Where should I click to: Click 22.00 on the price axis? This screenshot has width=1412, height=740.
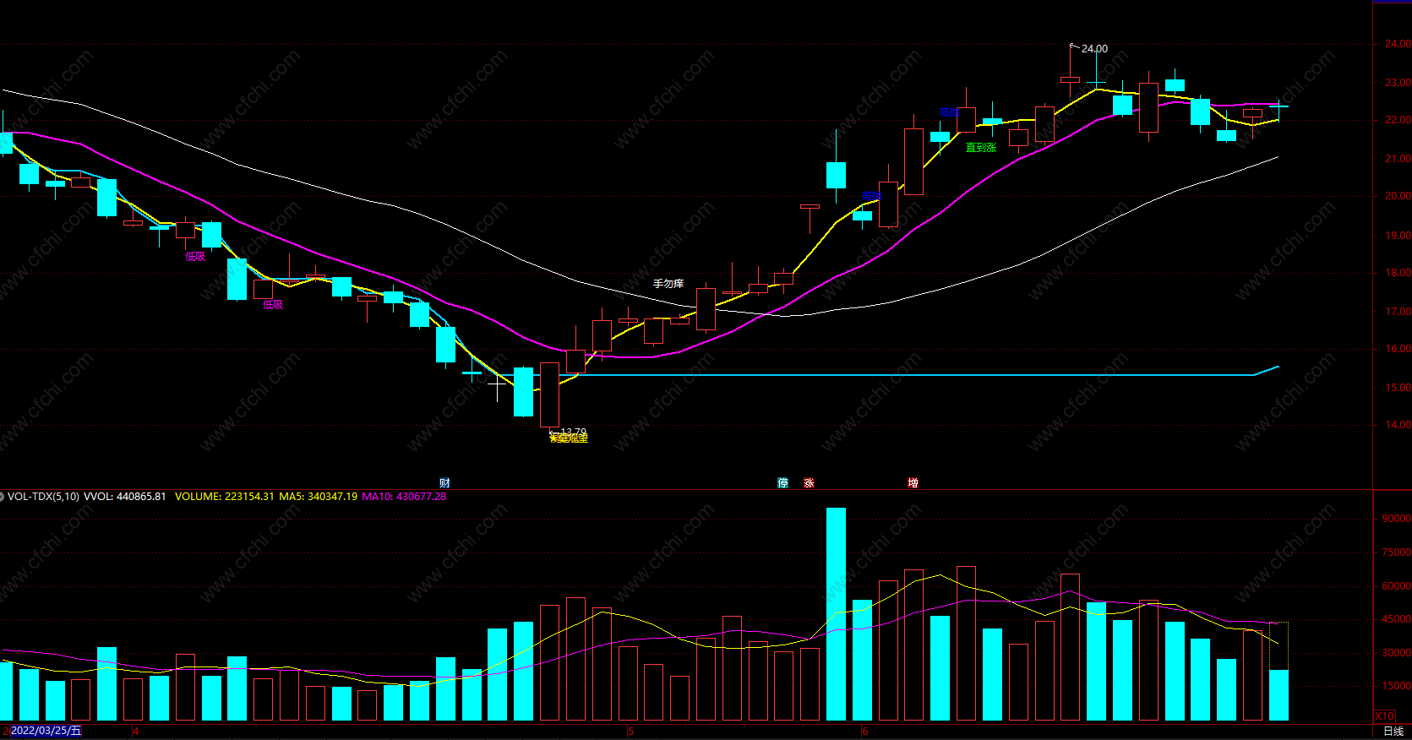[x=1398, y=120]
